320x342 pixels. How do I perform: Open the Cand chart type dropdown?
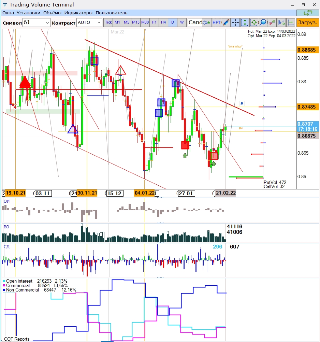[195, 23]
